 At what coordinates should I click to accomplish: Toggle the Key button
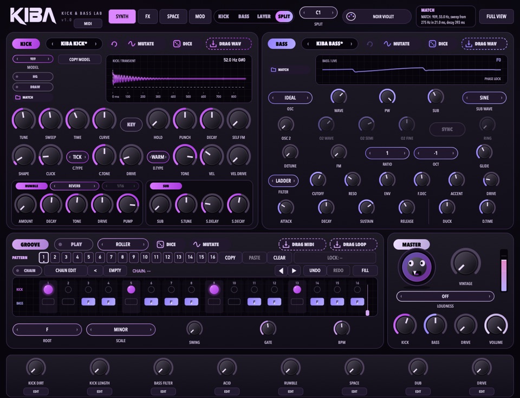tap(131, 124)
